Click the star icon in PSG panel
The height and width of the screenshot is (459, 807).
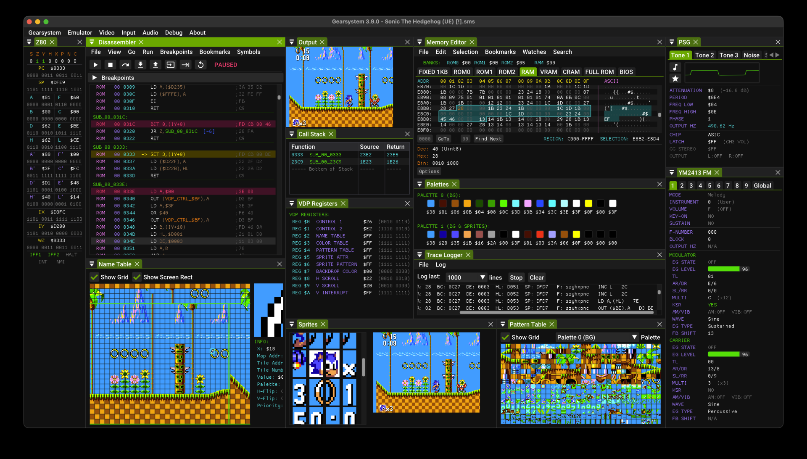(675, 79)
